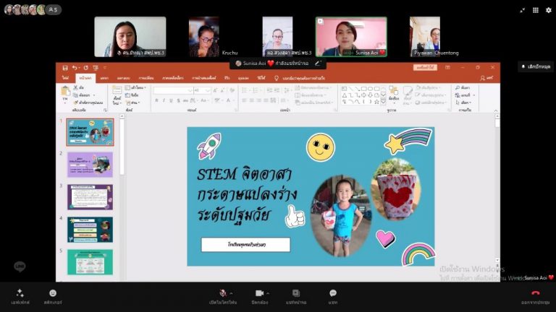Viewport: 556px width, 312px height.
Task: Toggle the camera in call controls
Action: (258, 292)
